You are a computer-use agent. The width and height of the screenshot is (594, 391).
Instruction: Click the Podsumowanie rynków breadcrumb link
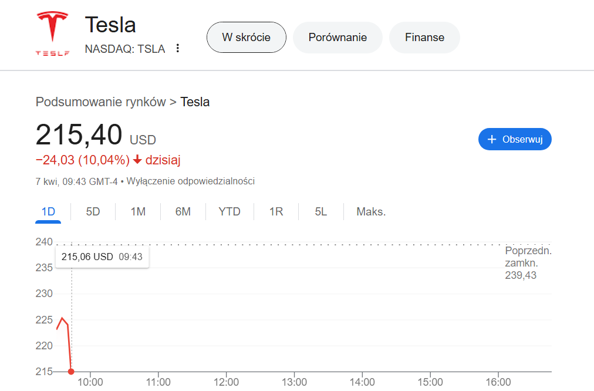pyautogui.click(x=100, y=102)
